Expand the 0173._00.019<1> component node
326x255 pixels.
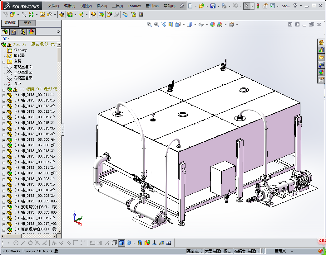(x=4, y=219)
